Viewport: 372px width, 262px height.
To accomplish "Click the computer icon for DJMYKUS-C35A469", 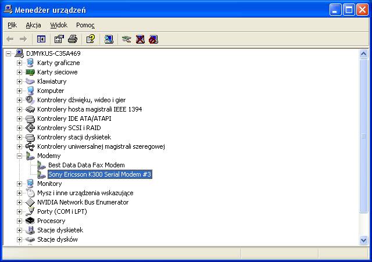I will coord(19,53).
